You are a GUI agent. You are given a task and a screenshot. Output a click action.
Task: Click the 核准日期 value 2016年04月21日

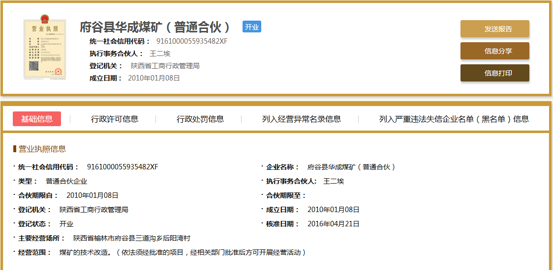point(334,224)
